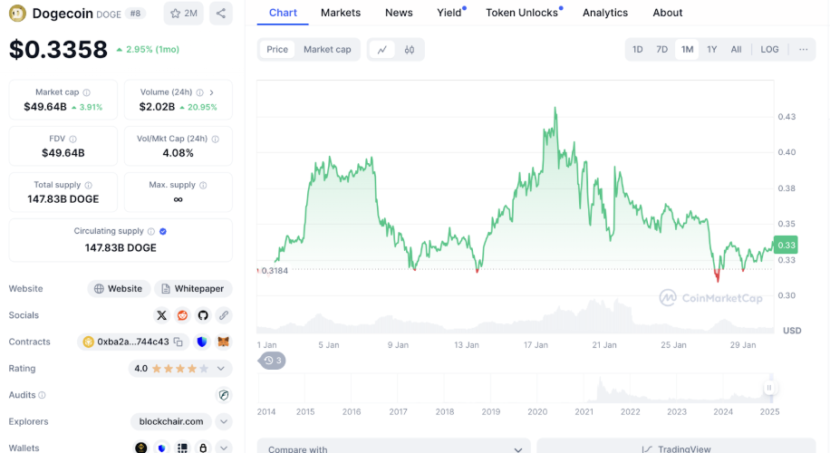830x453 pixels.
Task: Switch to the Markets tab
Action: [341, 13]
